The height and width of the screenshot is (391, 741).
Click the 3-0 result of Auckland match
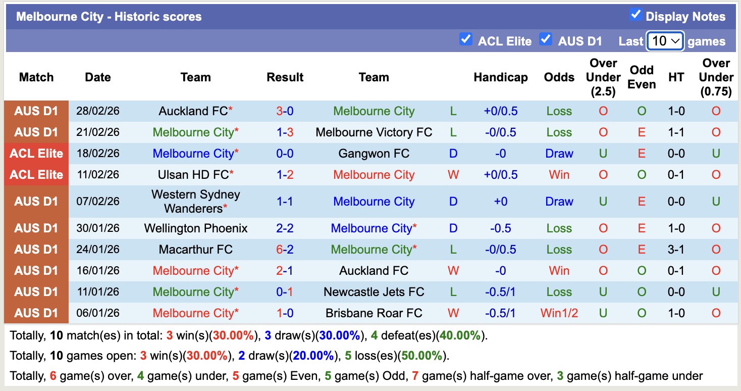285,111
